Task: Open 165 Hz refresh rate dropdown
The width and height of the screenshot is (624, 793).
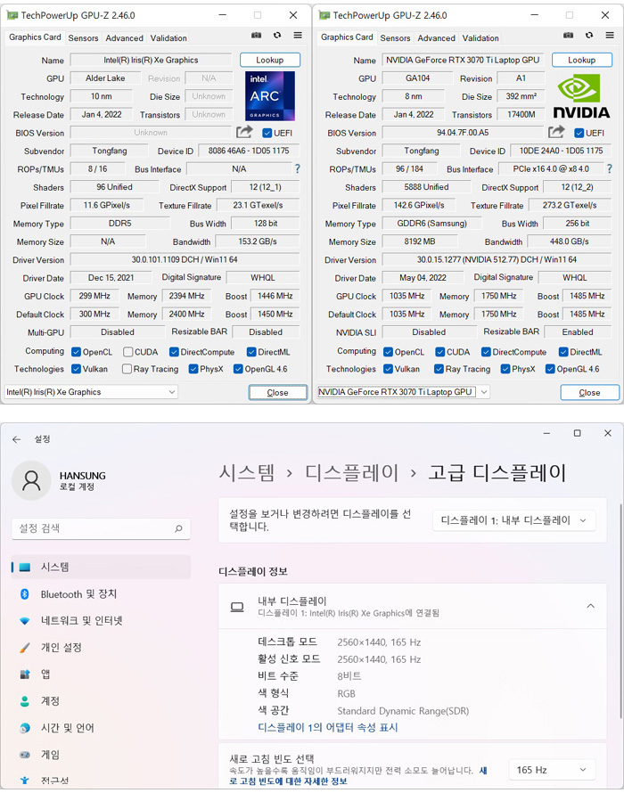Action: (552, 770)
